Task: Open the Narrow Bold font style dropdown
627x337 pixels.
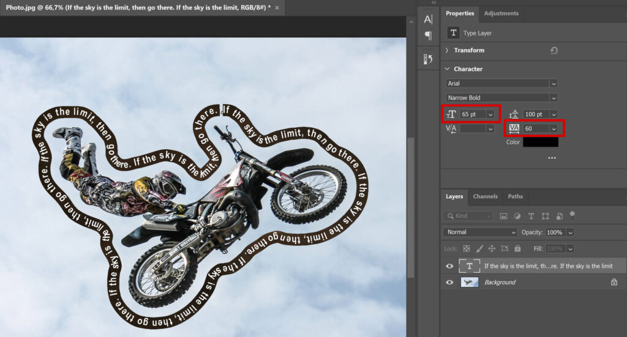Action: pos(554,98)
